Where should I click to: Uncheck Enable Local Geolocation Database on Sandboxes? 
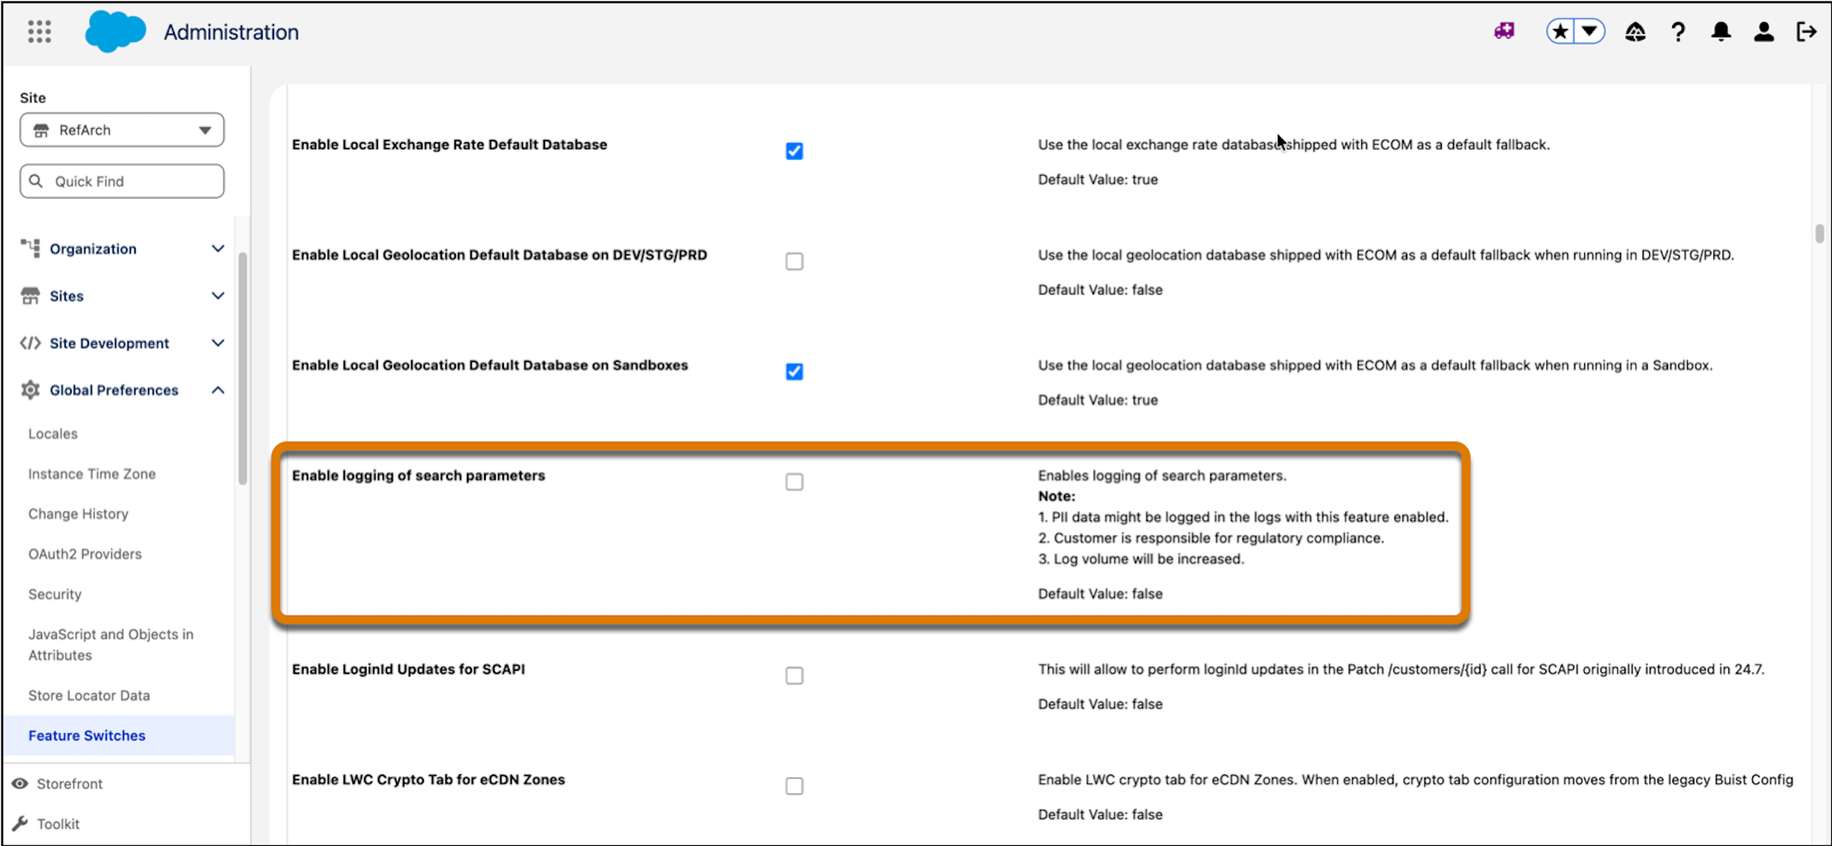pyautogui.click(x=795, y=372)
